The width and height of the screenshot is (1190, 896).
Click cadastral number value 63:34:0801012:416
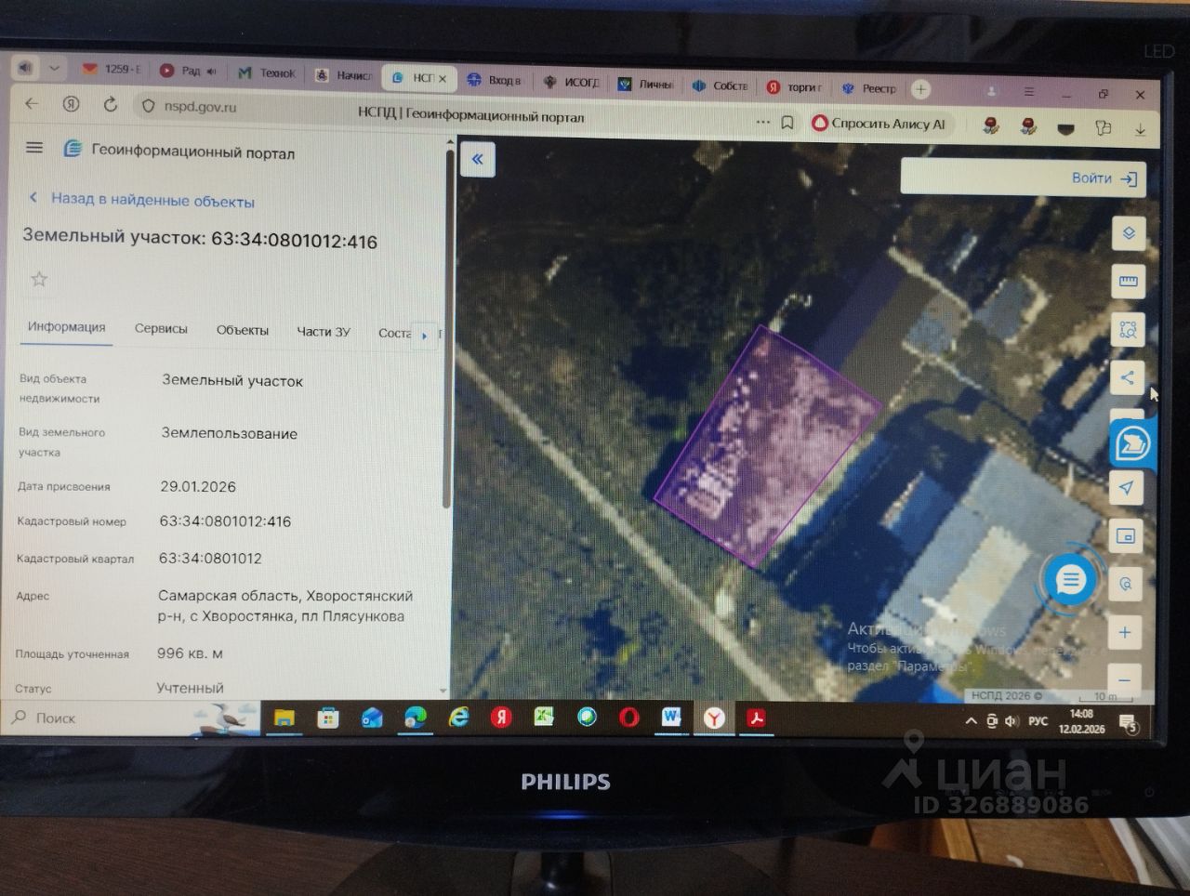[x=225, y=521]
